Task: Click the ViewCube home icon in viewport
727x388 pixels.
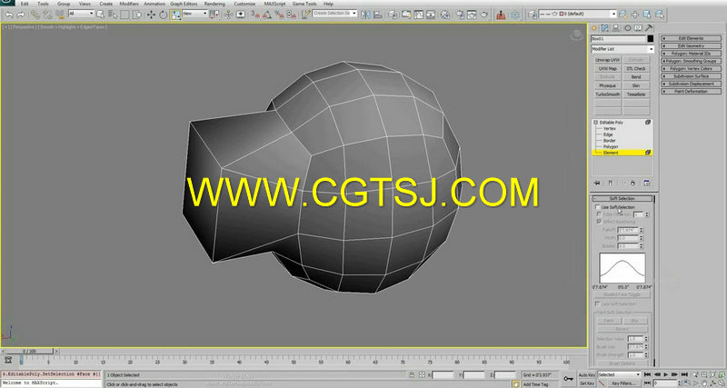Action: [x=576, y=35]
